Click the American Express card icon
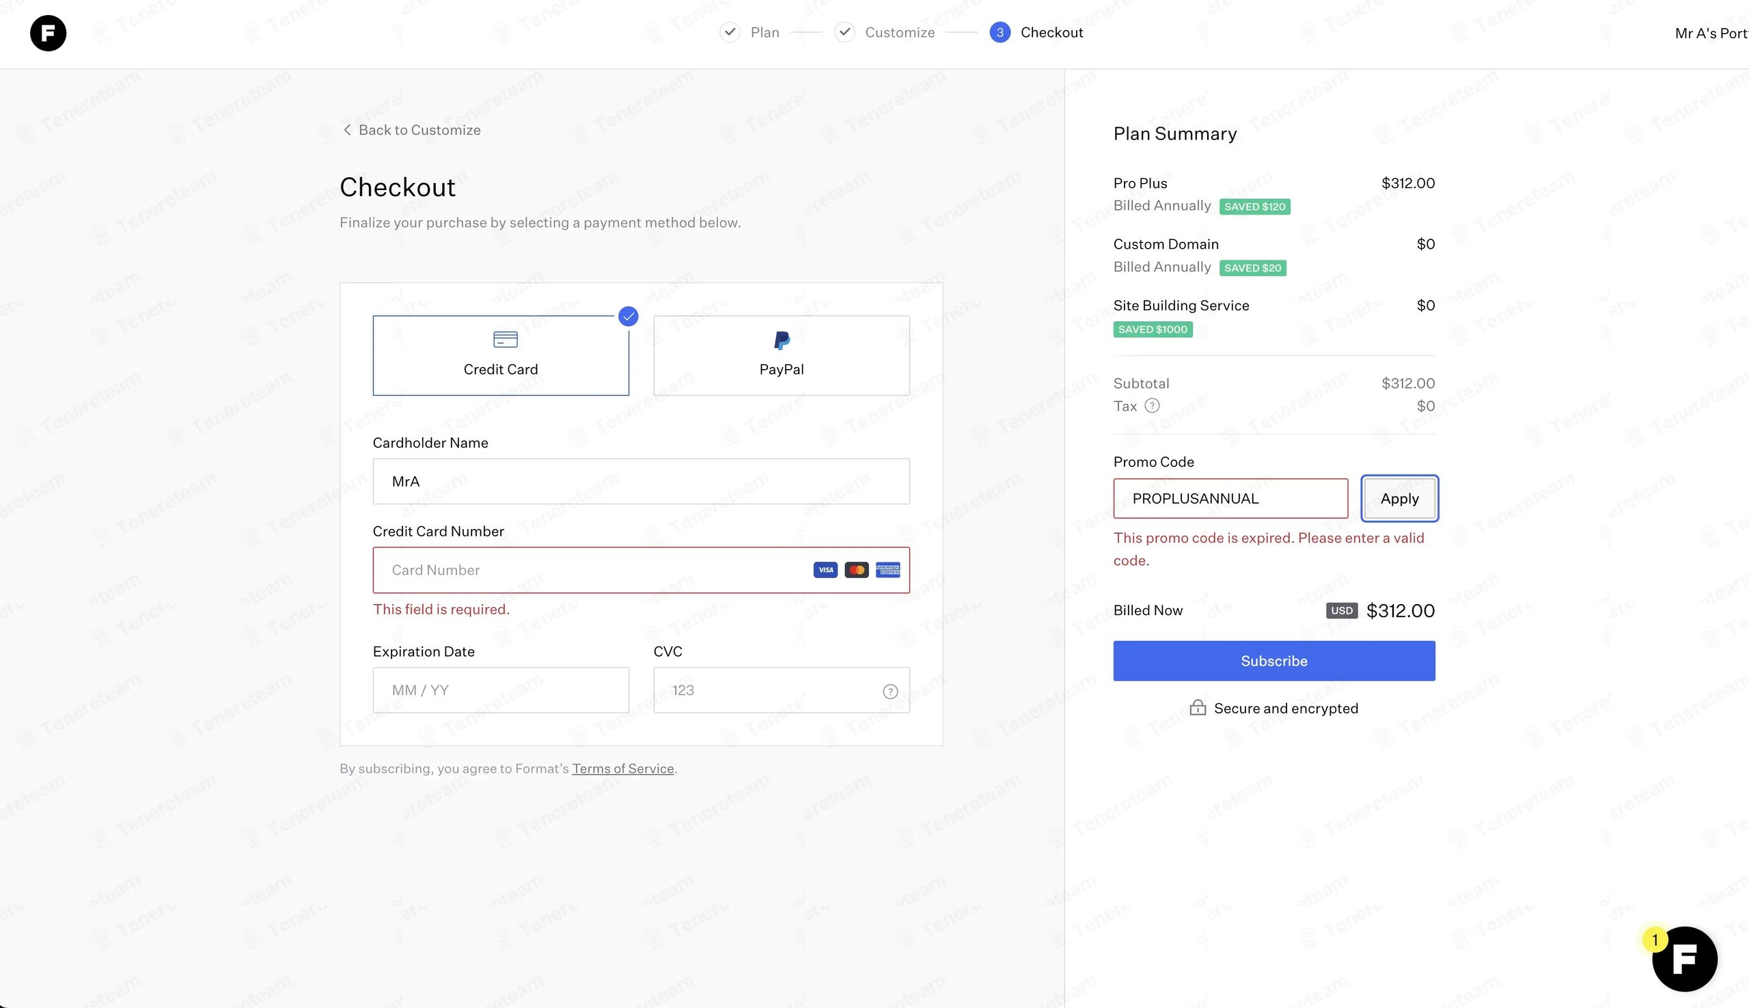1749x1008 pixels. [x=887, y=570]
